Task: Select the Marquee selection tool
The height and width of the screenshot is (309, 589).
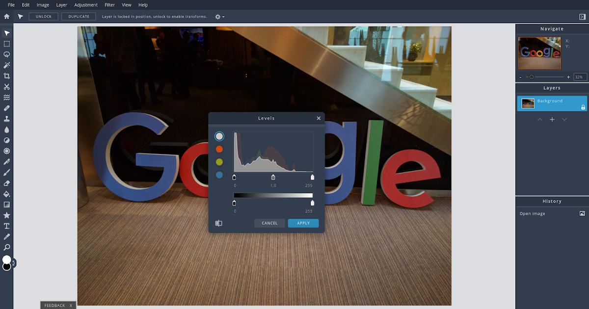Action: (x=7, y=44)
